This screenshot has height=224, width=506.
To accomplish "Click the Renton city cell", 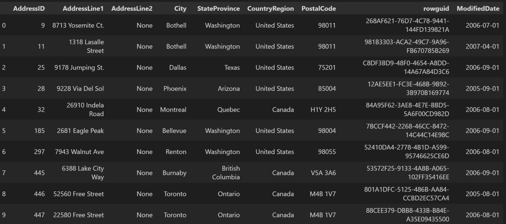I will coord(176,152).
